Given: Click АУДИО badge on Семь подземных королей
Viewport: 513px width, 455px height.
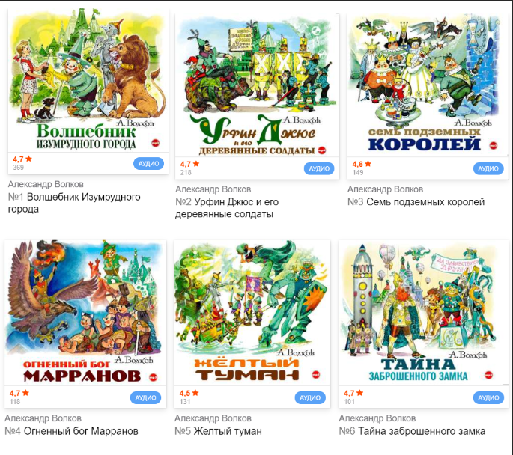Looking at the screenshot, I should click(x=488, y=168).
